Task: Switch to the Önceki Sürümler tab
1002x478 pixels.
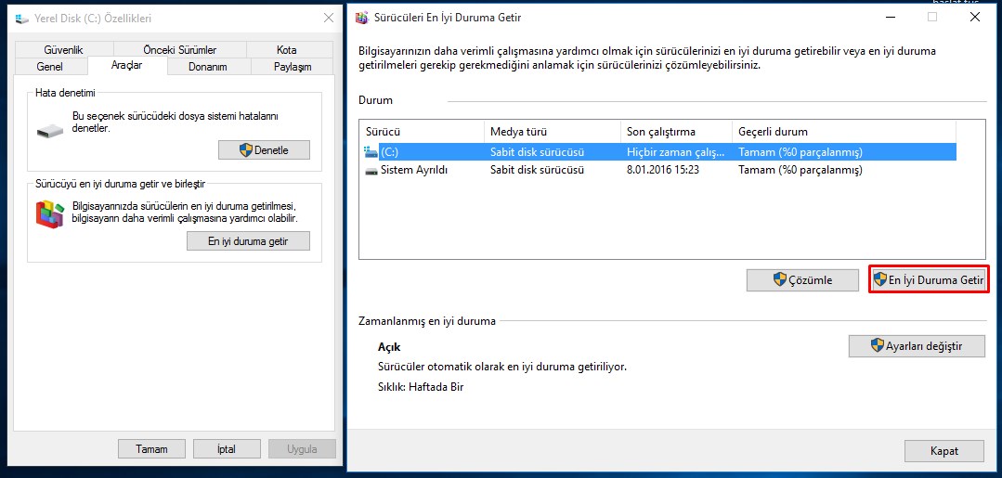Action: coord(179,49)
